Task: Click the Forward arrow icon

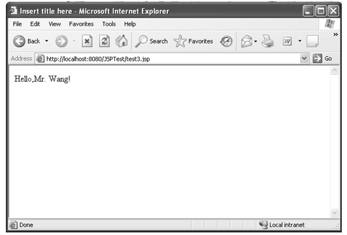Action: [61, 41]
